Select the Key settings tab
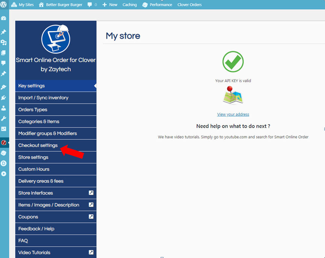 click(x=56, y=86)
